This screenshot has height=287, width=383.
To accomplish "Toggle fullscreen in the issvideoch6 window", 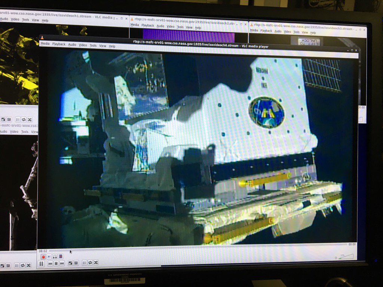I will coord(70,263).
